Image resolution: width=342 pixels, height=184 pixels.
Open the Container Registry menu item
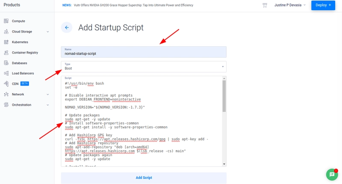point(25,52)
